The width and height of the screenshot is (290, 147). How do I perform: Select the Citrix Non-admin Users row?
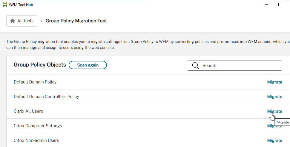tap(148, 140)
